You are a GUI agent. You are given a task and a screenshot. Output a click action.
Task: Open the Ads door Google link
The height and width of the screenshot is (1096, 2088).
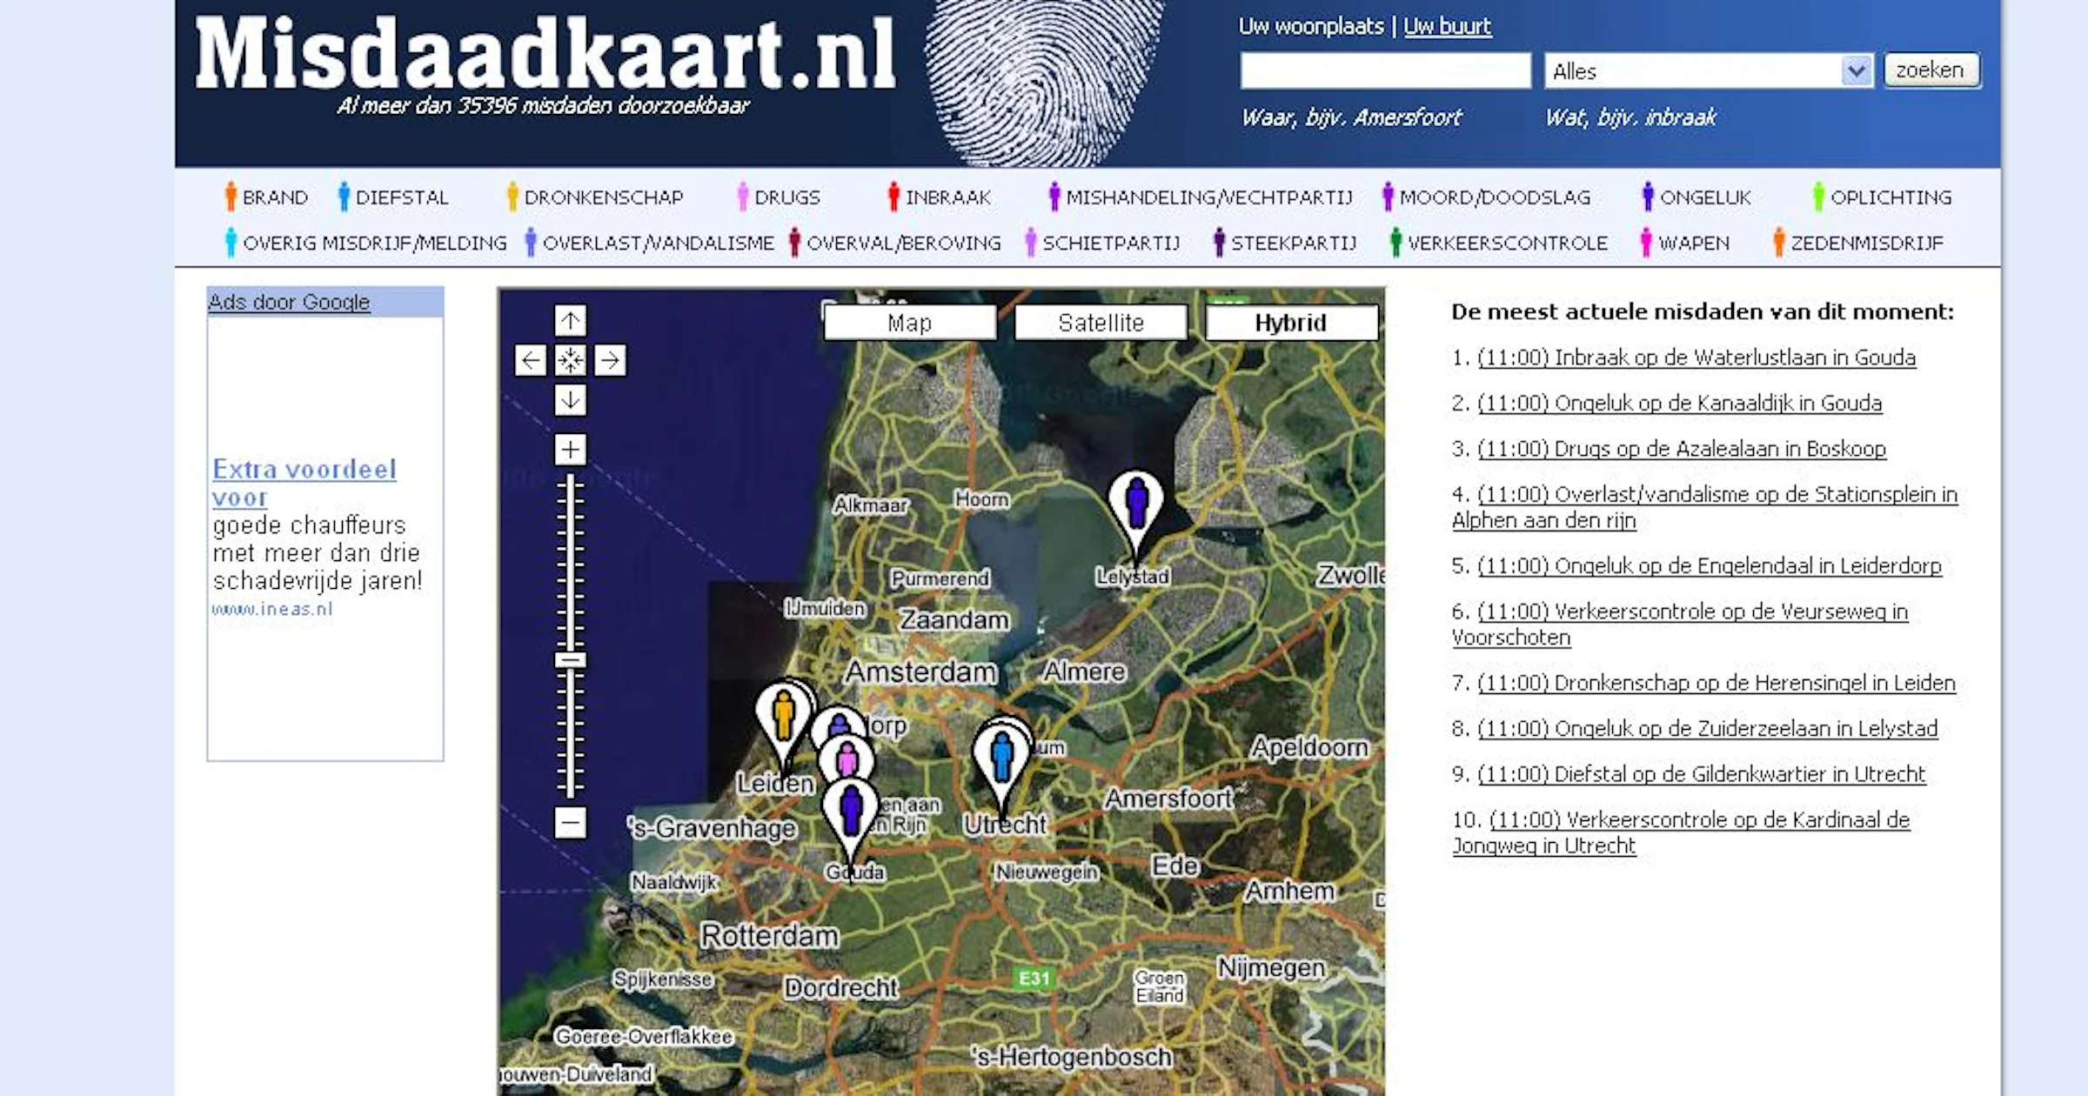pos(289,302)
